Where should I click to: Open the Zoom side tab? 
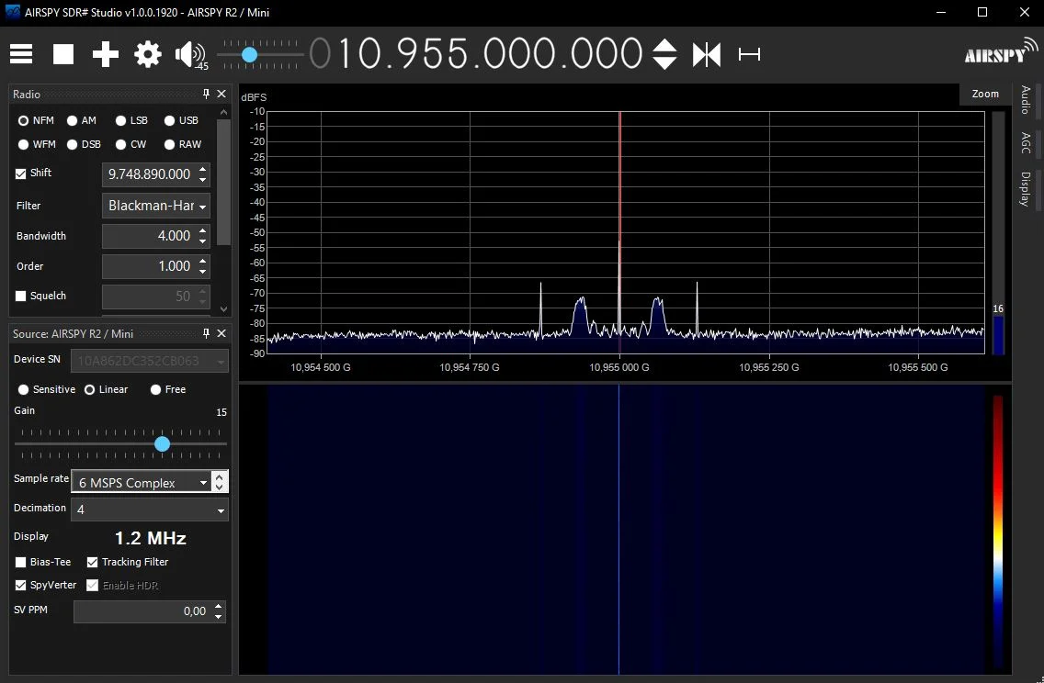(985, 94)
